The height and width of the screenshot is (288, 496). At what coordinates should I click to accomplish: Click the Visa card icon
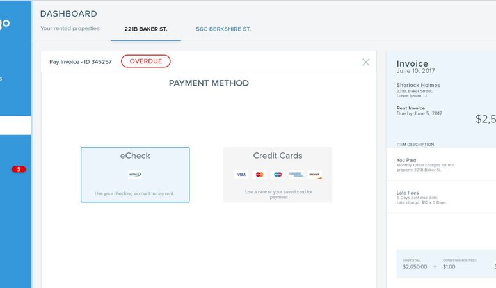click(x=241, y=174)
